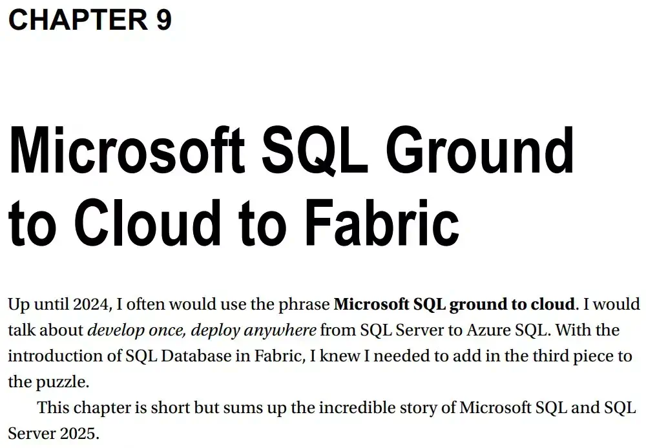Screen dimensions: 646x448
Task: Click Server 2025 on the last line
Action: pyautogui.click(x=53, y=432)
